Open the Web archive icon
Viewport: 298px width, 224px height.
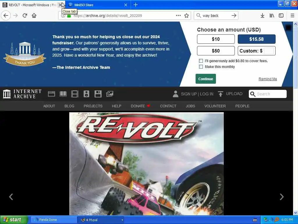tap(52, 94)
